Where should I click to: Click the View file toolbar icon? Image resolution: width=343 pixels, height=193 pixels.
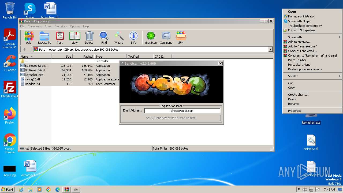[74, 38]
